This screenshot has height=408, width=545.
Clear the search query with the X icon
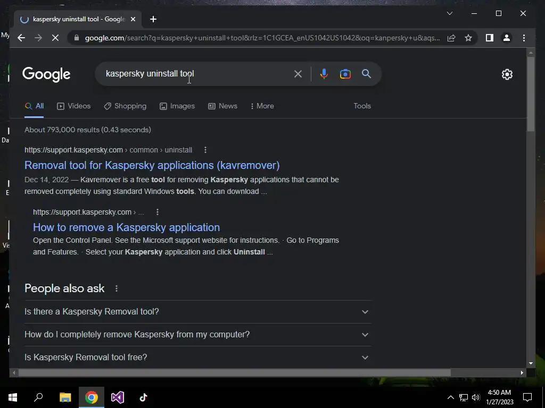pyautogui.click(x=298, y=74)
